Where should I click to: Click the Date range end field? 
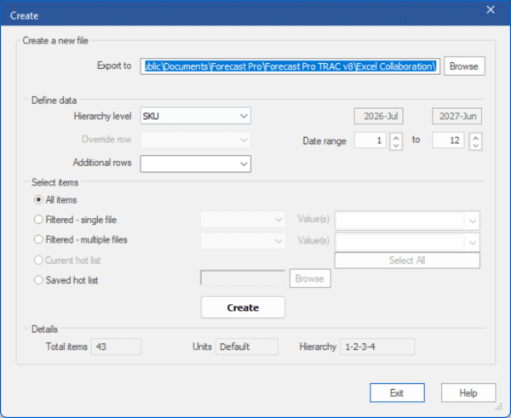[448, 140]
